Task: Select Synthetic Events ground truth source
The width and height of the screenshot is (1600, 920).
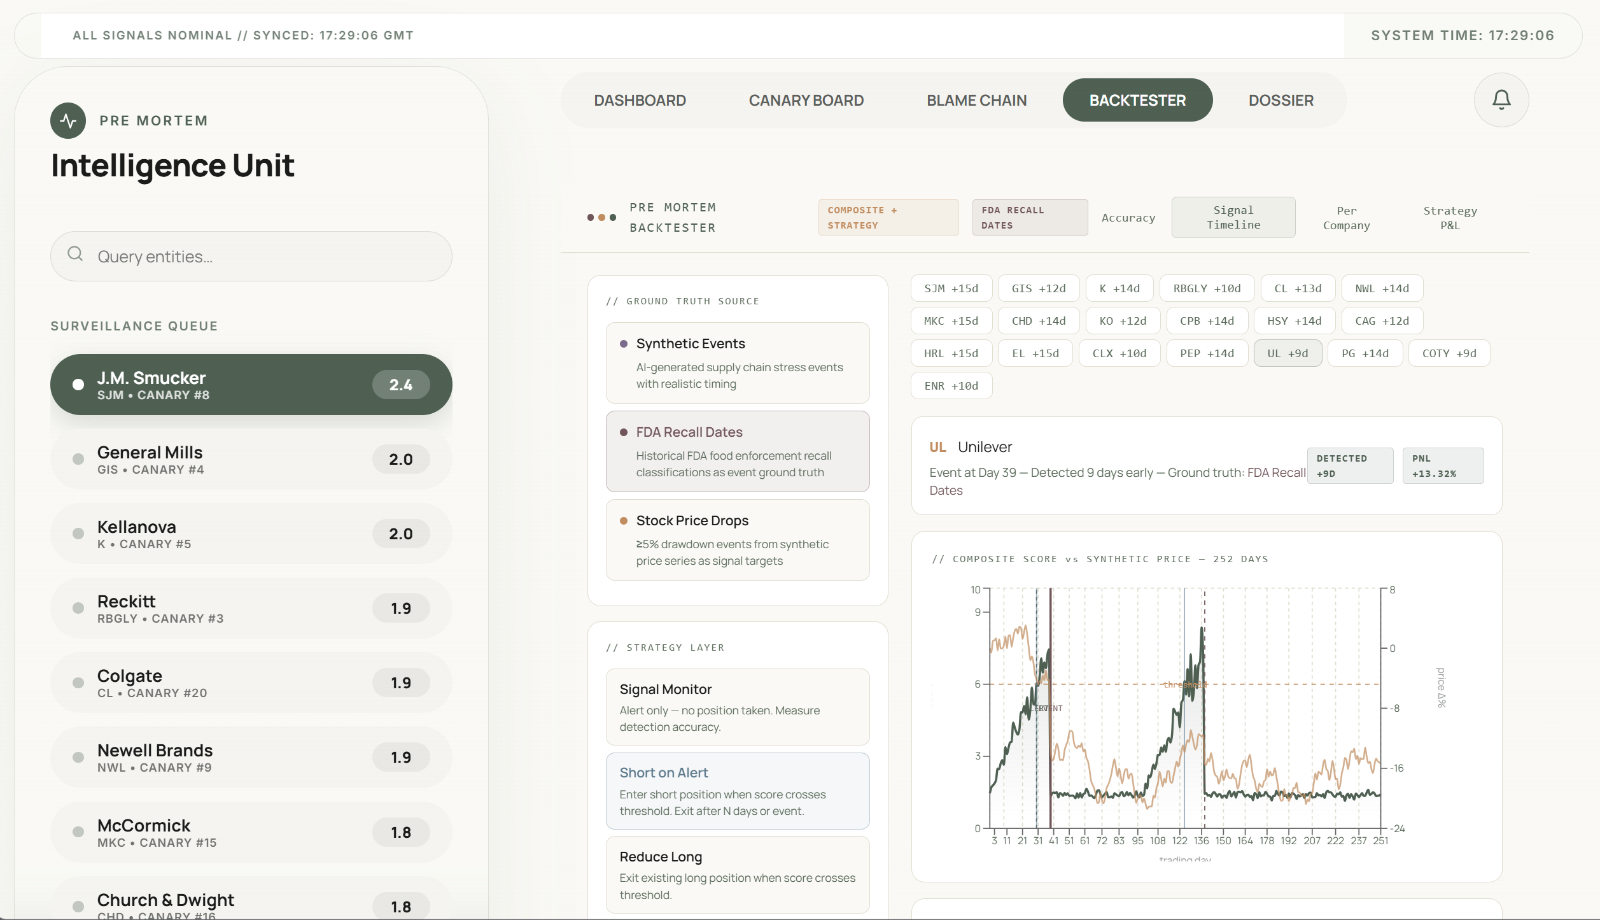Action: coord(737,362)
